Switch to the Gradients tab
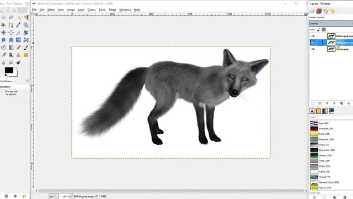353x199 pixels. click(325, 111)
